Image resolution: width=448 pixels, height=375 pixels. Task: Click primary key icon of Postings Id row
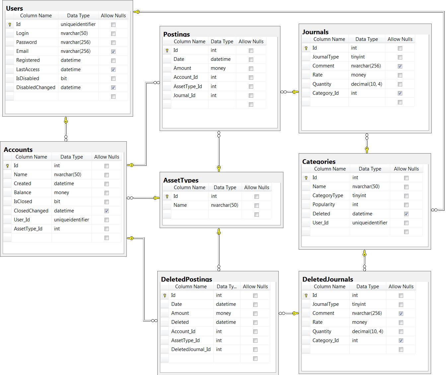167,51
